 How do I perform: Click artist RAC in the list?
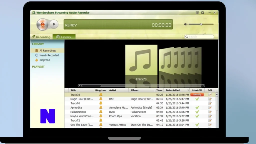[111, 99]
